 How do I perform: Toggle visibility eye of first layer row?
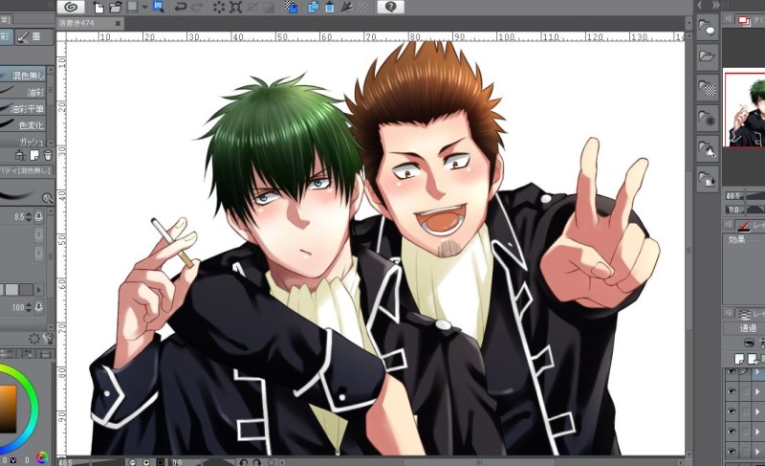pos(731,372)
